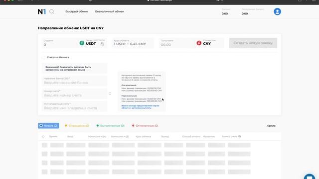Open the chat widget bubble at the bottom right
This screenshot has height=179, width=319.
click(310, 177)
